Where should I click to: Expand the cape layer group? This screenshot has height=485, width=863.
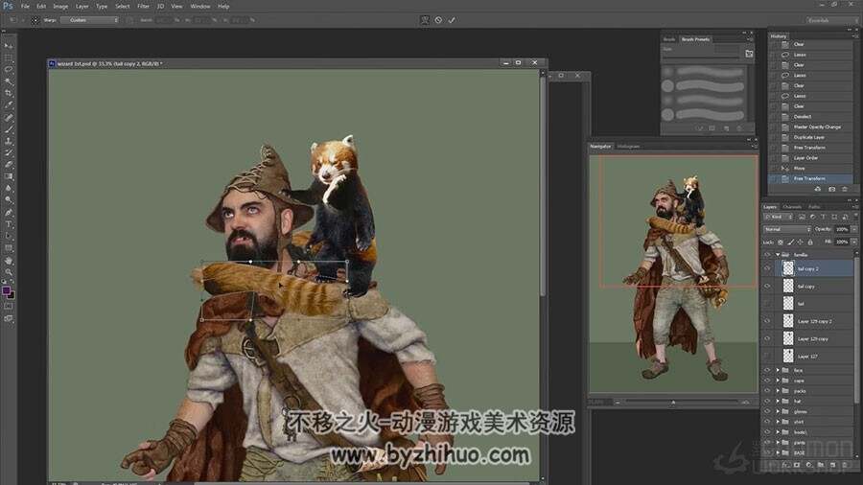pos(778,381)
